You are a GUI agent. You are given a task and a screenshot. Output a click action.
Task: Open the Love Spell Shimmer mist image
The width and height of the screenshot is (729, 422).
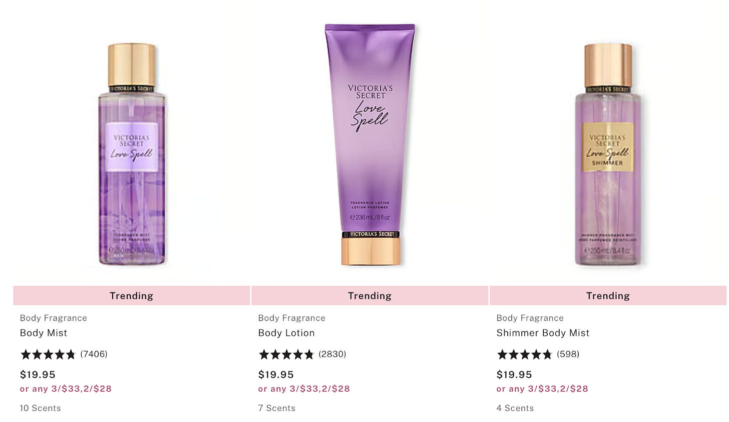click(x=608, y=154)
